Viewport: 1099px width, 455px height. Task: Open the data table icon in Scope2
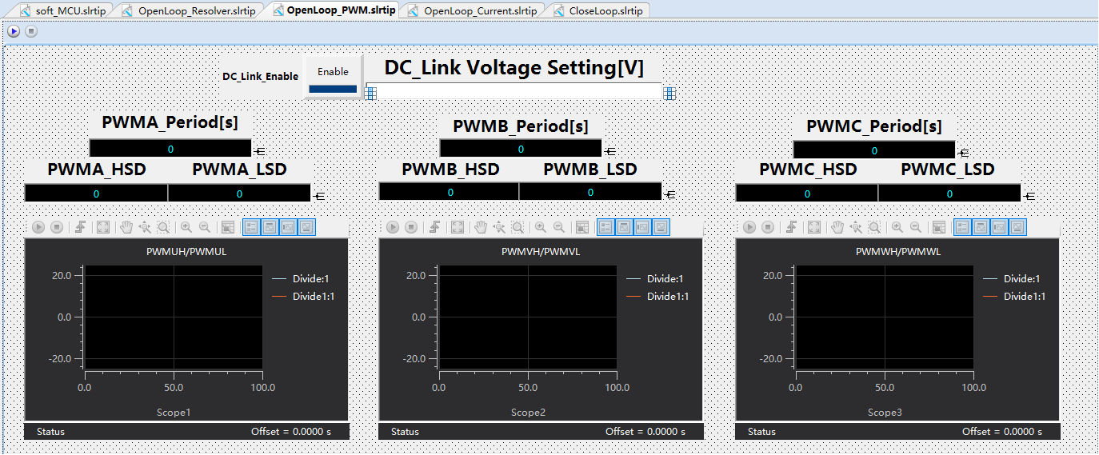click(582, 227)
